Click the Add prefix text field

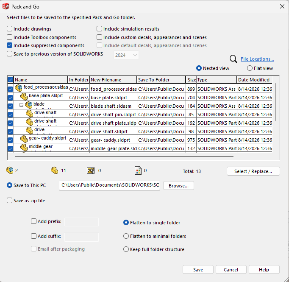click(x=81, y=222)
